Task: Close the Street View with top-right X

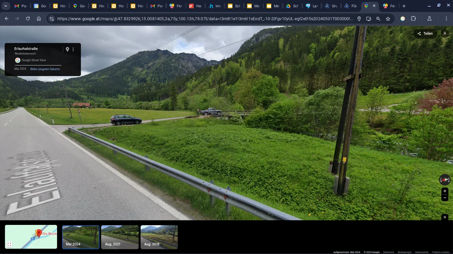Action: click(x=445, y=33)
